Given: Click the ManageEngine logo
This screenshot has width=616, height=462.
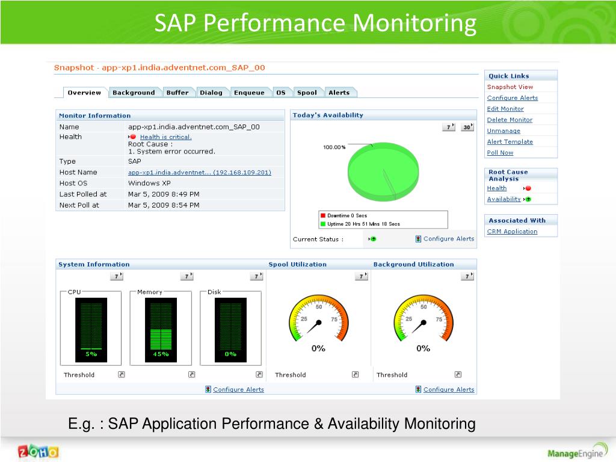Looking at the screenshot, I should pos(577,452).
